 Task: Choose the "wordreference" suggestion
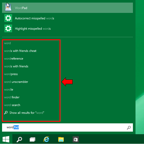point(14,59)
